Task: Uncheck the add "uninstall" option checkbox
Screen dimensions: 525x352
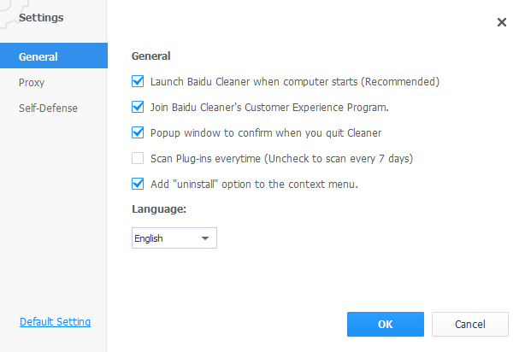Action: coord(138,183)
